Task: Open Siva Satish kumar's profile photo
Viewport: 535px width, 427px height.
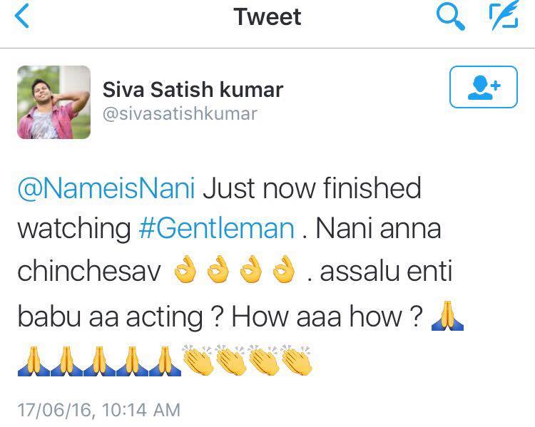Action: (x=53, y=102)
